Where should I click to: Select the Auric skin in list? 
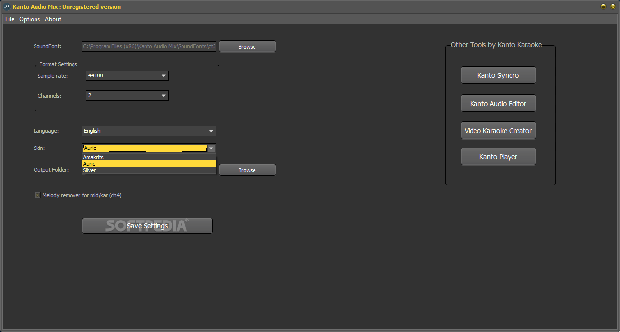(149, 164)
